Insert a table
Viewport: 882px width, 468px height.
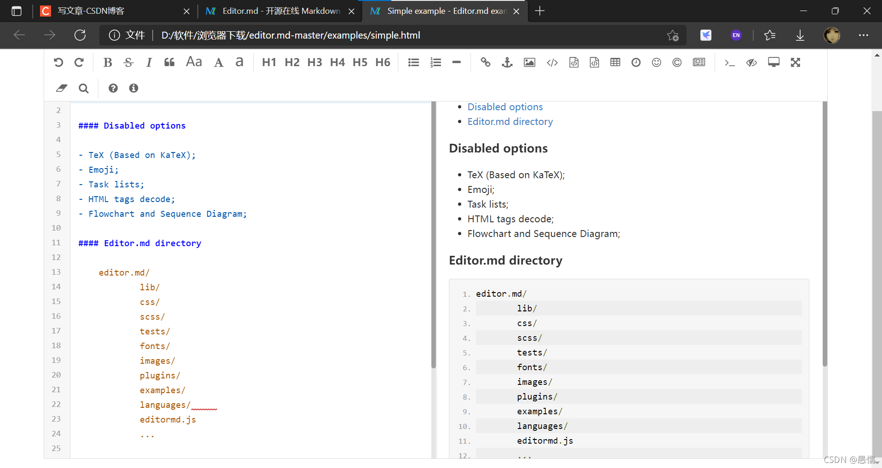pyautogui.click(x=615, y=62)
